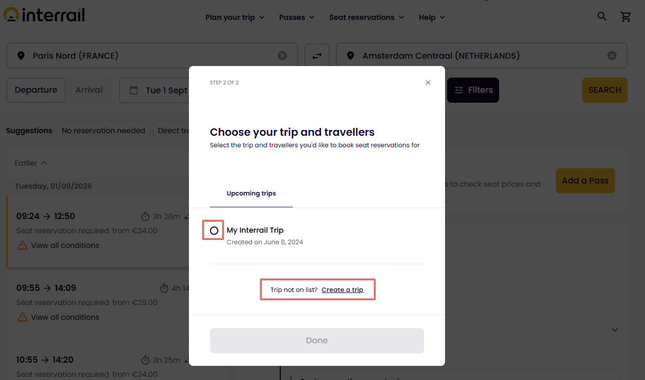The height and width of the screenshot is (380, 645).
Task: Toggle to Arrival time mode
Action: click(x=89, y=90)
